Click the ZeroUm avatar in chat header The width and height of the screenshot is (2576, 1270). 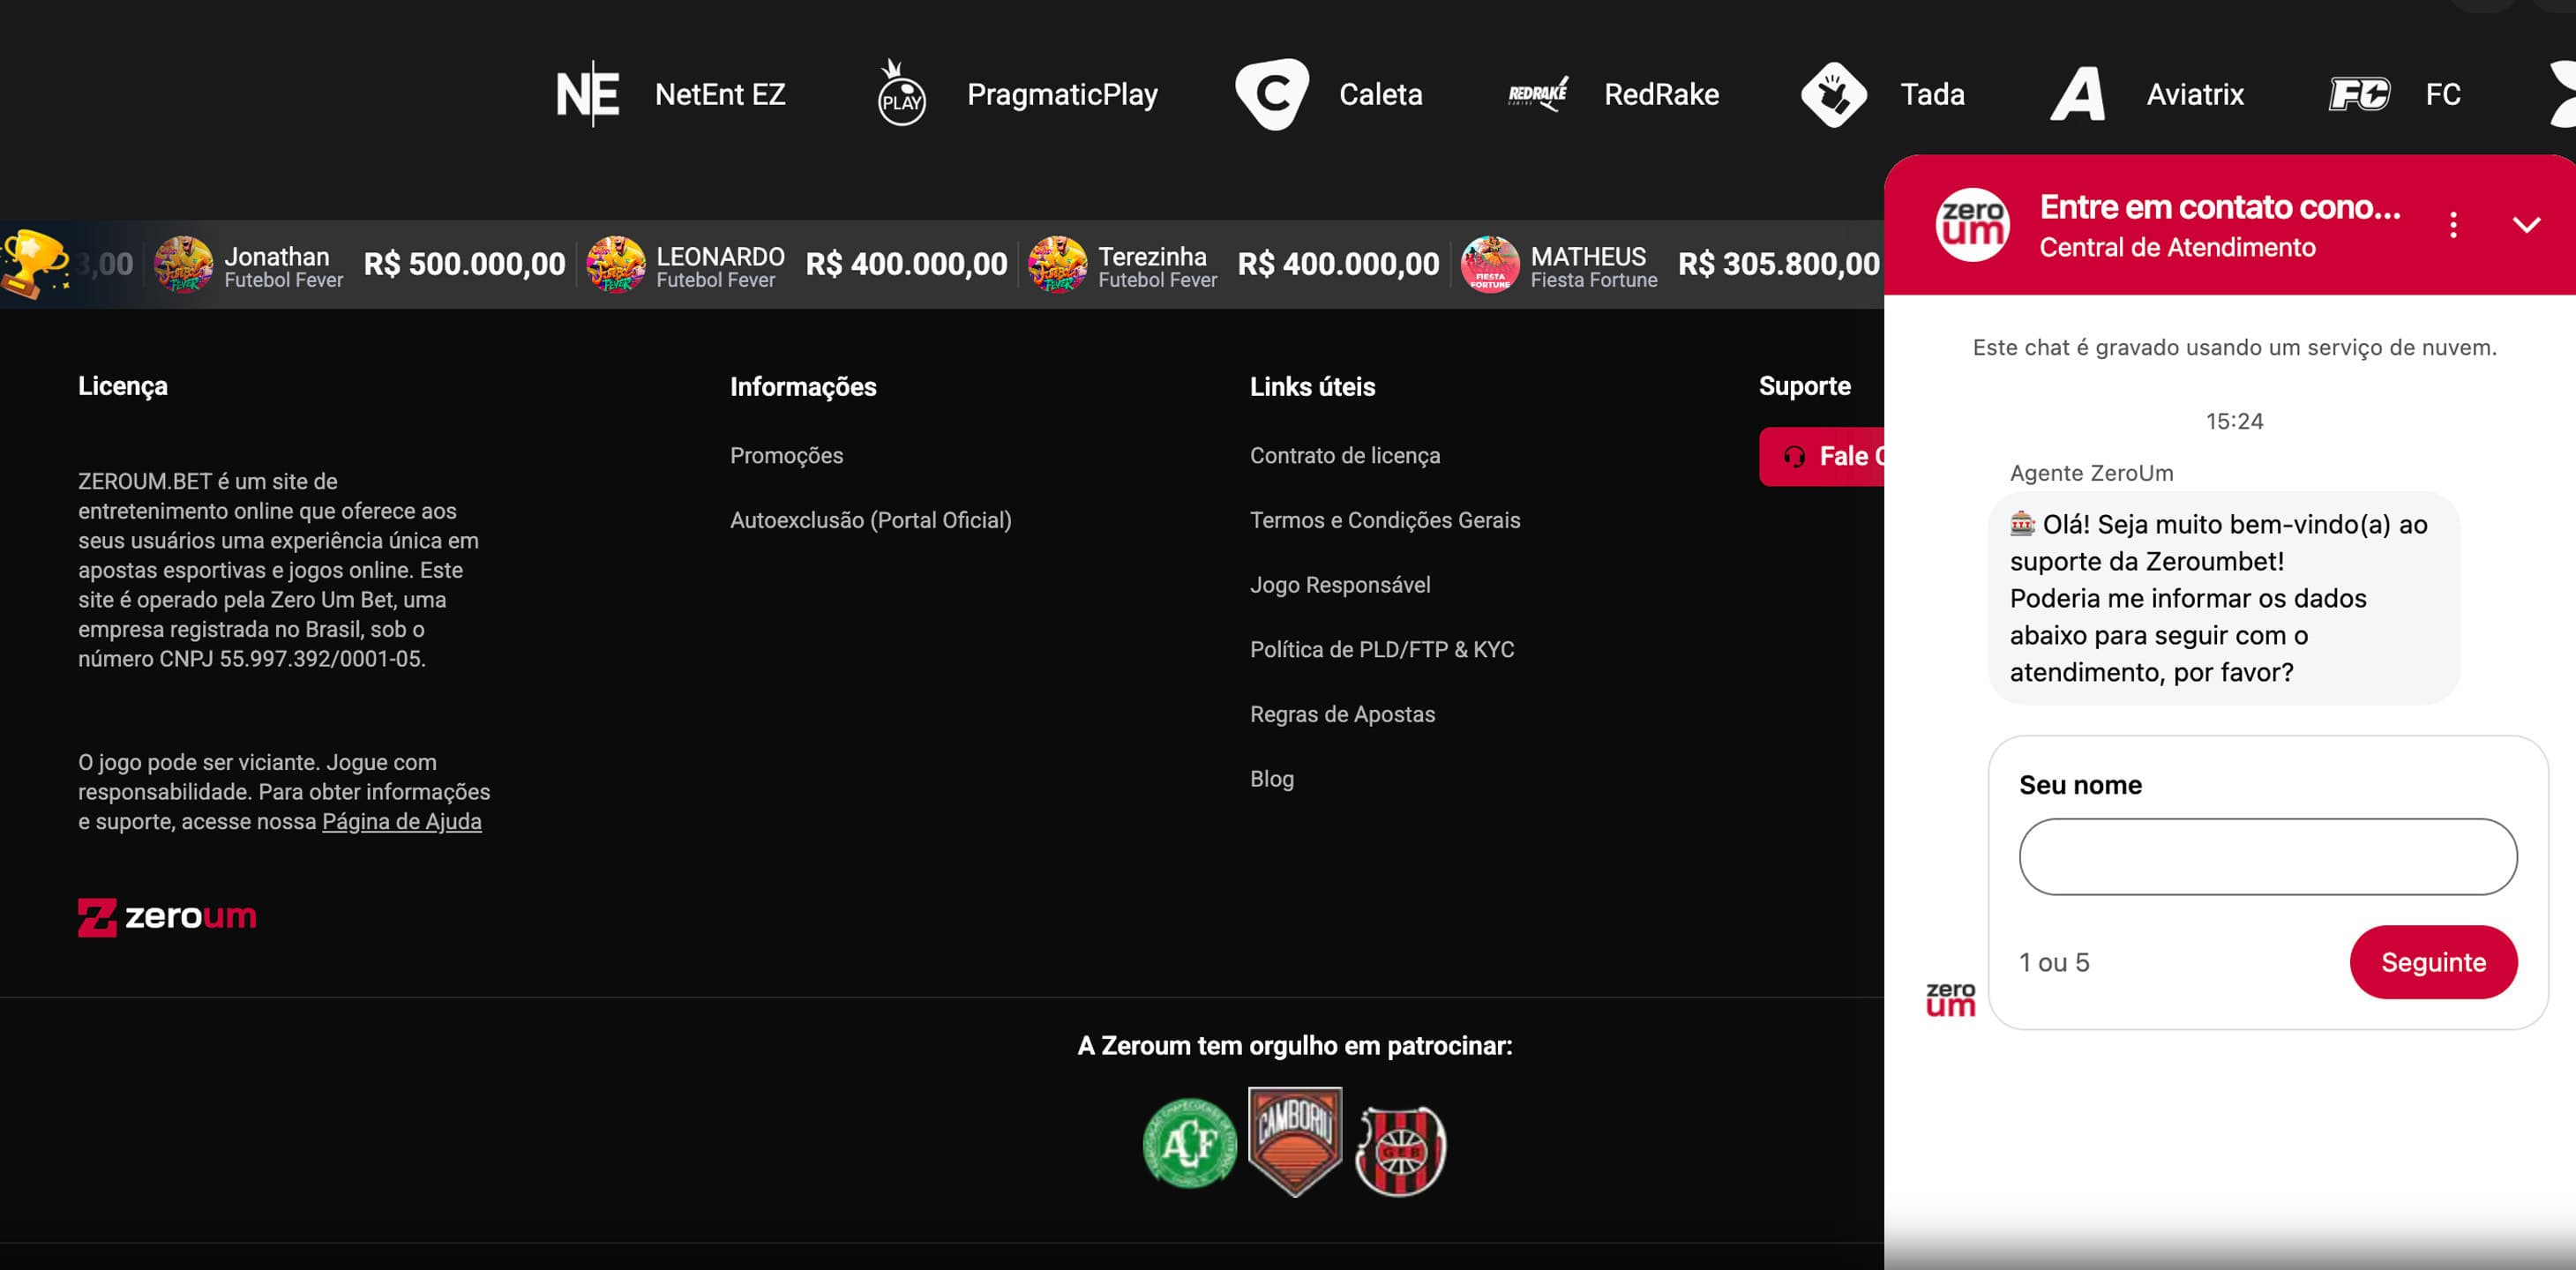point(1973,225)
